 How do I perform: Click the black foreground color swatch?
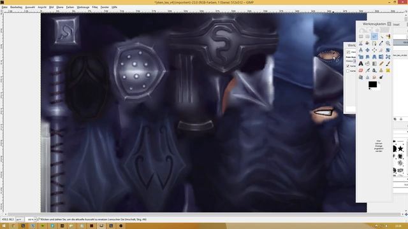[x=372, y=84]
